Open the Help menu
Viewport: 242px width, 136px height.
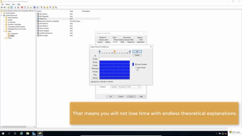tap(19, 4)
